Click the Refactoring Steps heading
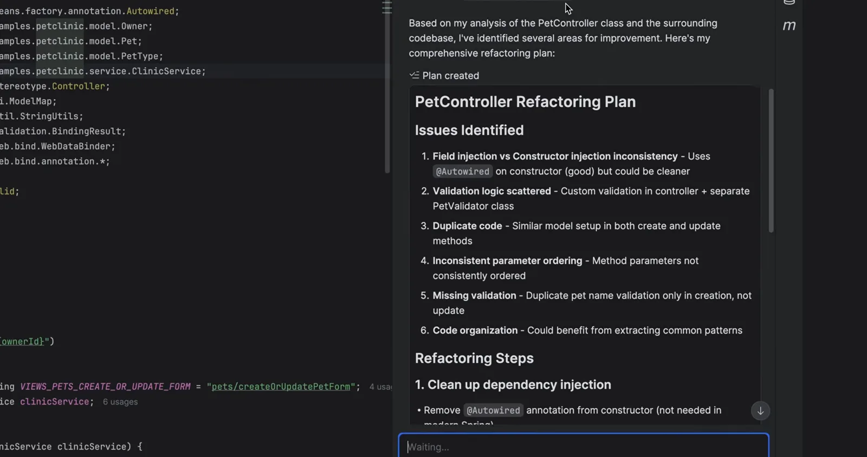Image resolution: width=867 pixels, height=457 pixels. coord(474,358)
